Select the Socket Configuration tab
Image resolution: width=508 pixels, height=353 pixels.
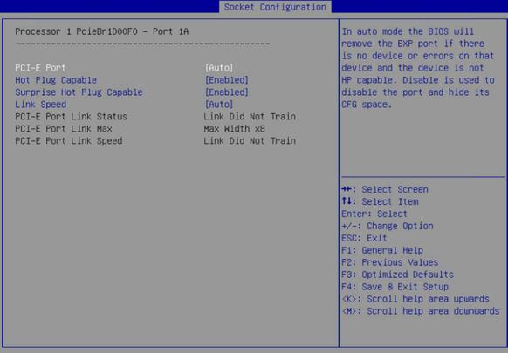point(275,7)
